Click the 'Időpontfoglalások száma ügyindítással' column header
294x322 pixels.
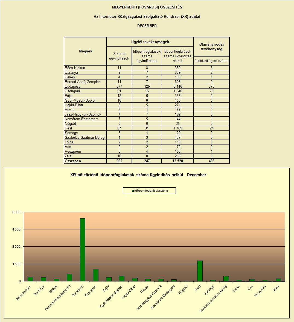147,56
